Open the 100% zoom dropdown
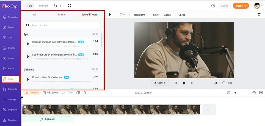The height and width of the screenshot is (126, 265). point(122,15)
